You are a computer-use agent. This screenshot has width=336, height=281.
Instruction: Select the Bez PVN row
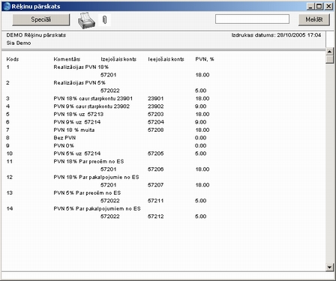[64, 138]
